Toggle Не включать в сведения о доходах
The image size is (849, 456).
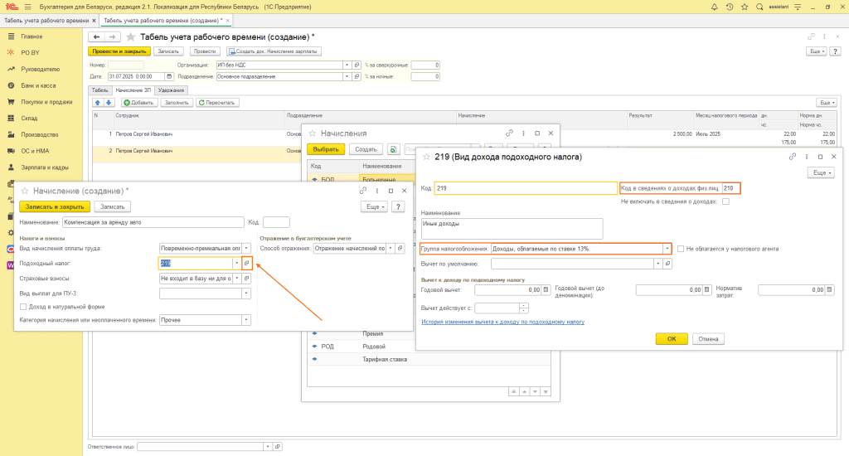(x=725, y=201)
